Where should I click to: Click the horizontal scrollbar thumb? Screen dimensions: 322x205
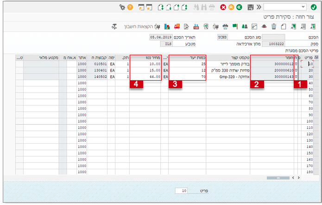(x=278, y=178)
